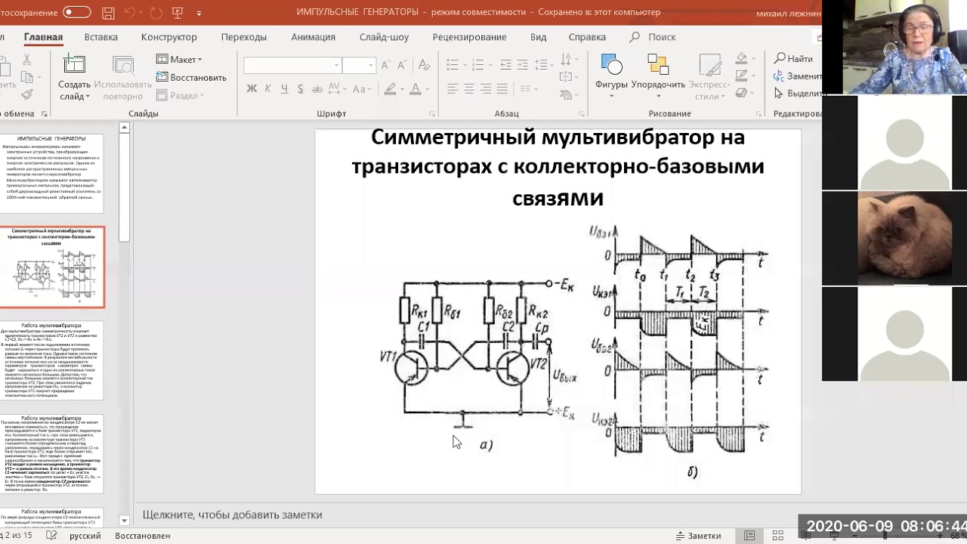Screen dimensions: 967x544
Task: Switch to the Переходы tab
Action: pyautogui.click(x=243, y=37)
